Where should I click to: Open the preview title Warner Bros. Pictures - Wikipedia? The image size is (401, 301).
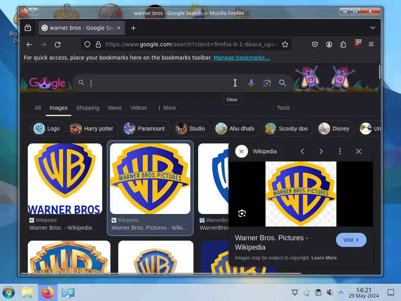pos(271,242)
